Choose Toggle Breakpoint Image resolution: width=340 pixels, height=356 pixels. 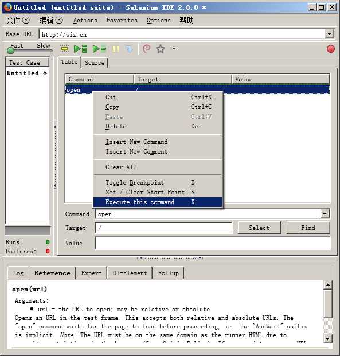click(x=158, y=182)
